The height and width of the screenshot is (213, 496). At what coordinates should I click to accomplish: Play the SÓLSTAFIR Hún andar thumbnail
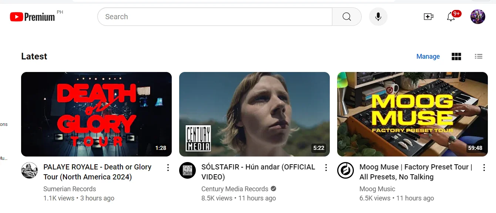pyautogui.click(x=254, y=114)
